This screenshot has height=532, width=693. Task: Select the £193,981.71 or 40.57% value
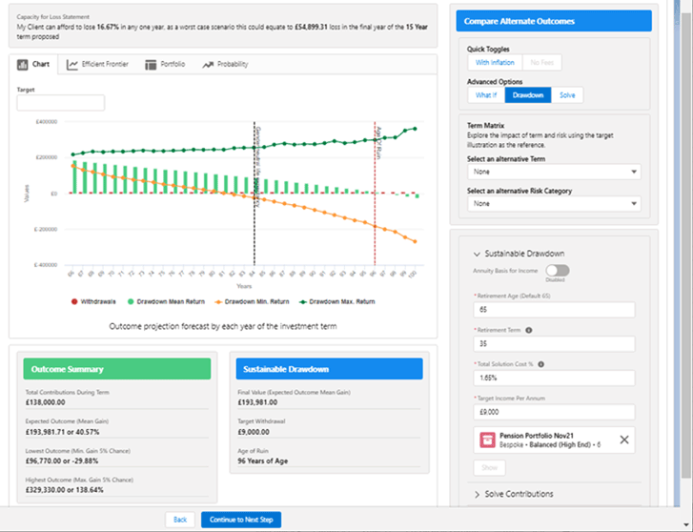coord(62,432)
